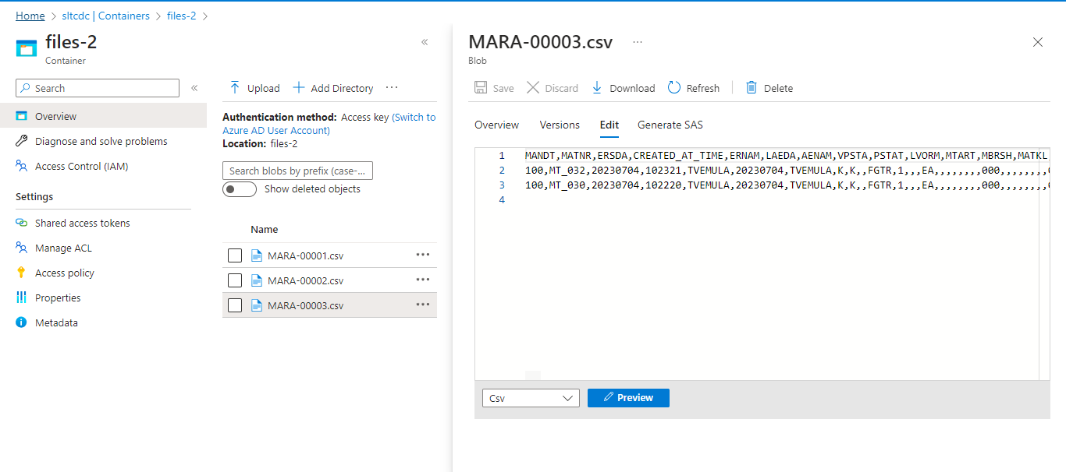1066x472 pixels.
Task: Open Diagnose and solve problems
Action: pos(101,141)
